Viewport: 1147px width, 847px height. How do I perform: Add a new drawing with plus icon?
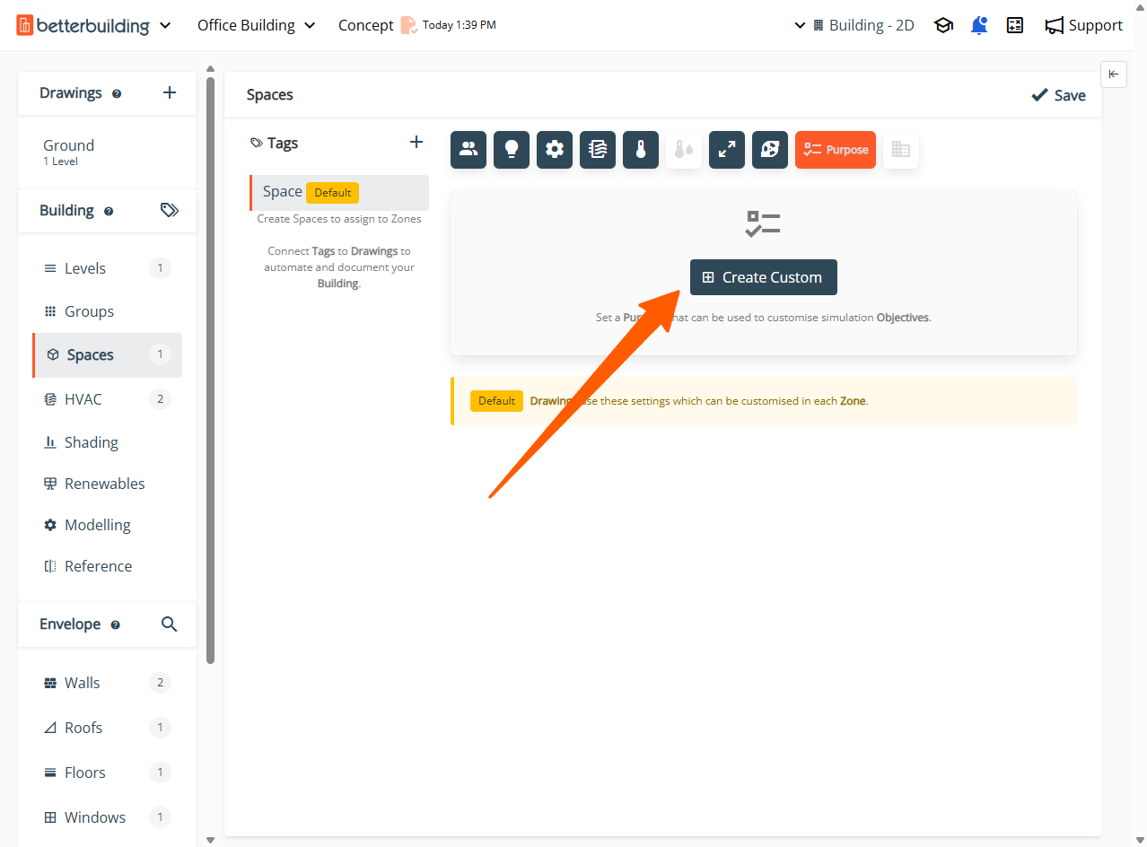(170, 93)
